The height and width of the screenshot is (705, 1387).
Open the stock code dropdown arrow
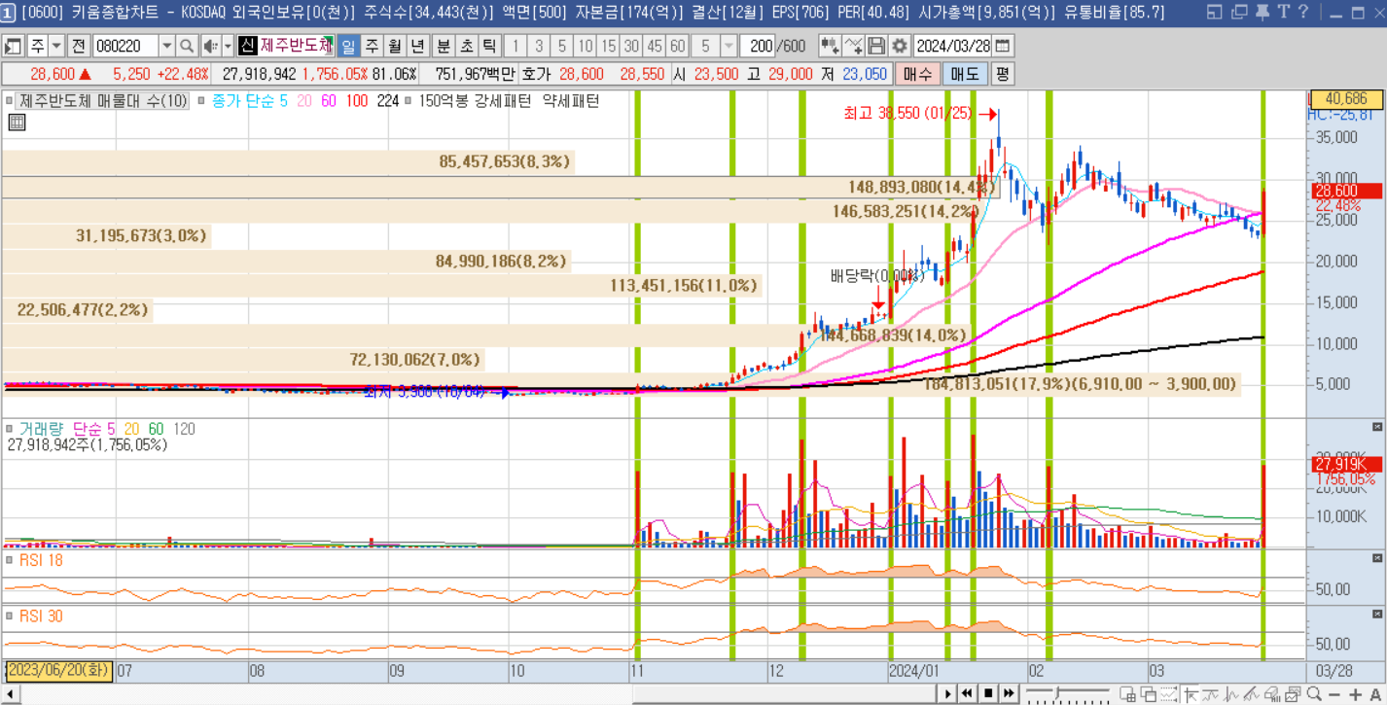click(x=165, y=46)
